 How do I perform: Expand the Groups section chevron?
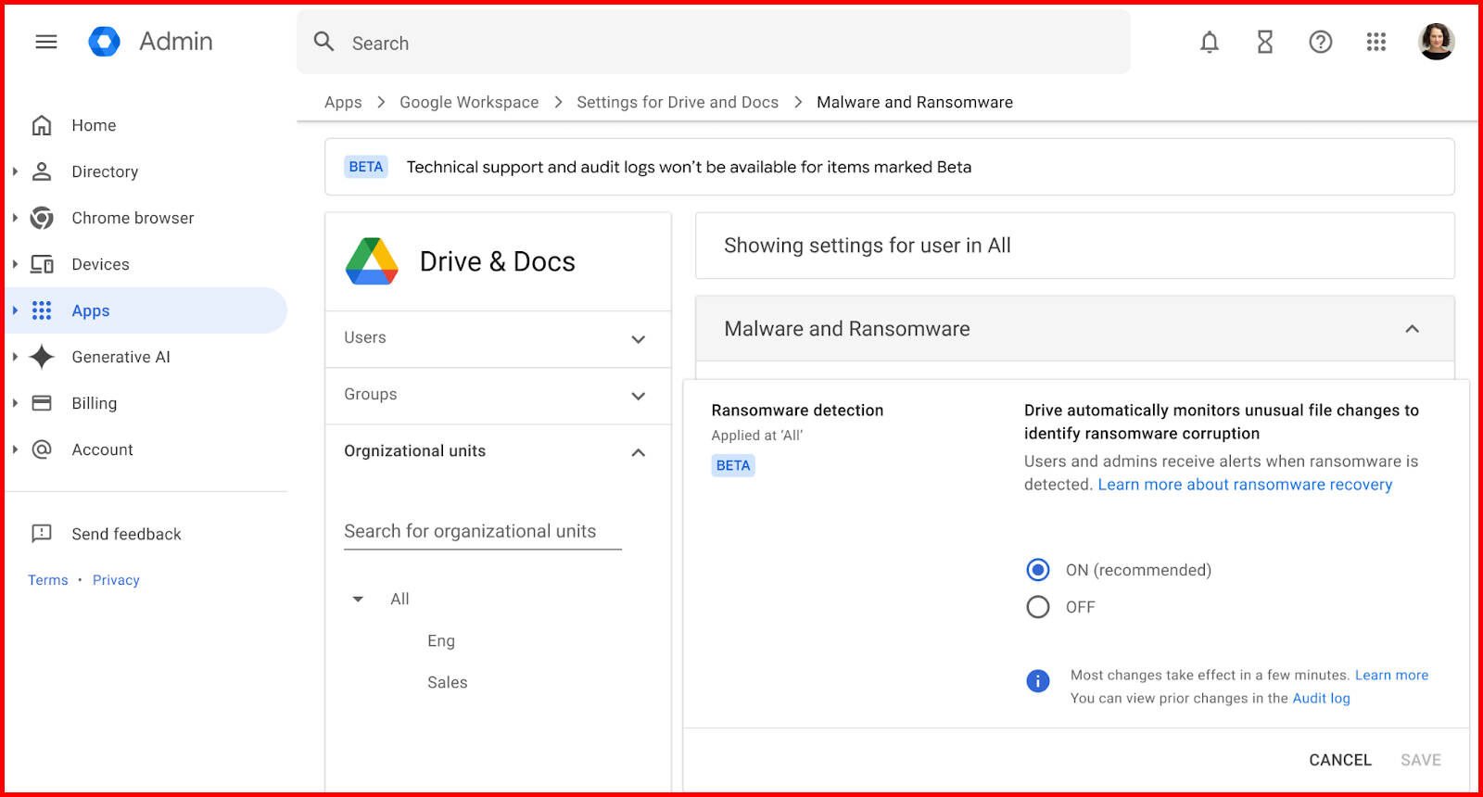click(x=638, y=396)
